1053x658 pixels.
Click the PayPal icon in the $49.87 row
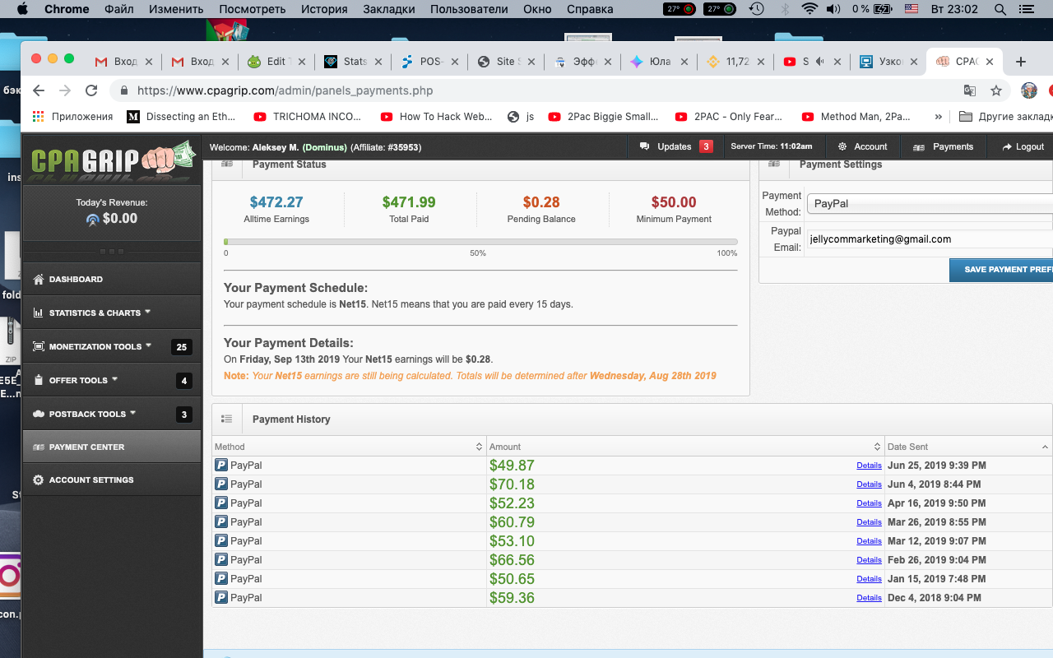point(221,466)
